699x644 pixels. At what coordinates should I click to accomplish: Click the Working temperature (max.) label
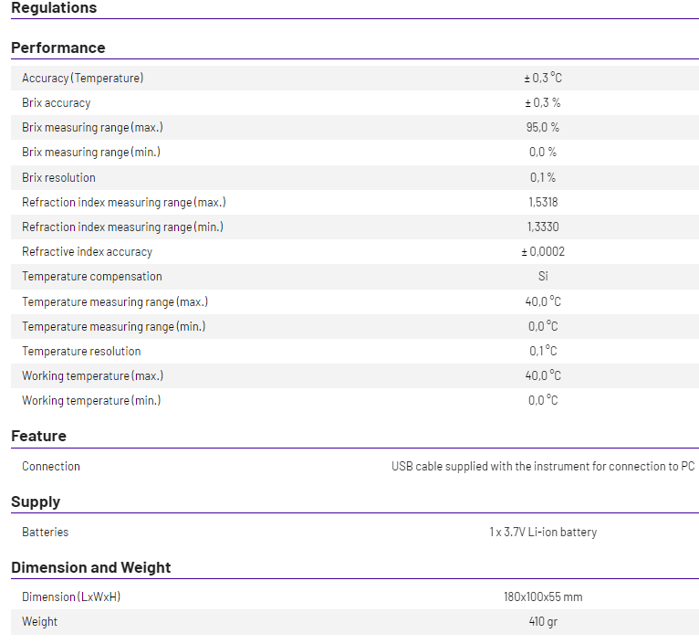coord(93,375)
